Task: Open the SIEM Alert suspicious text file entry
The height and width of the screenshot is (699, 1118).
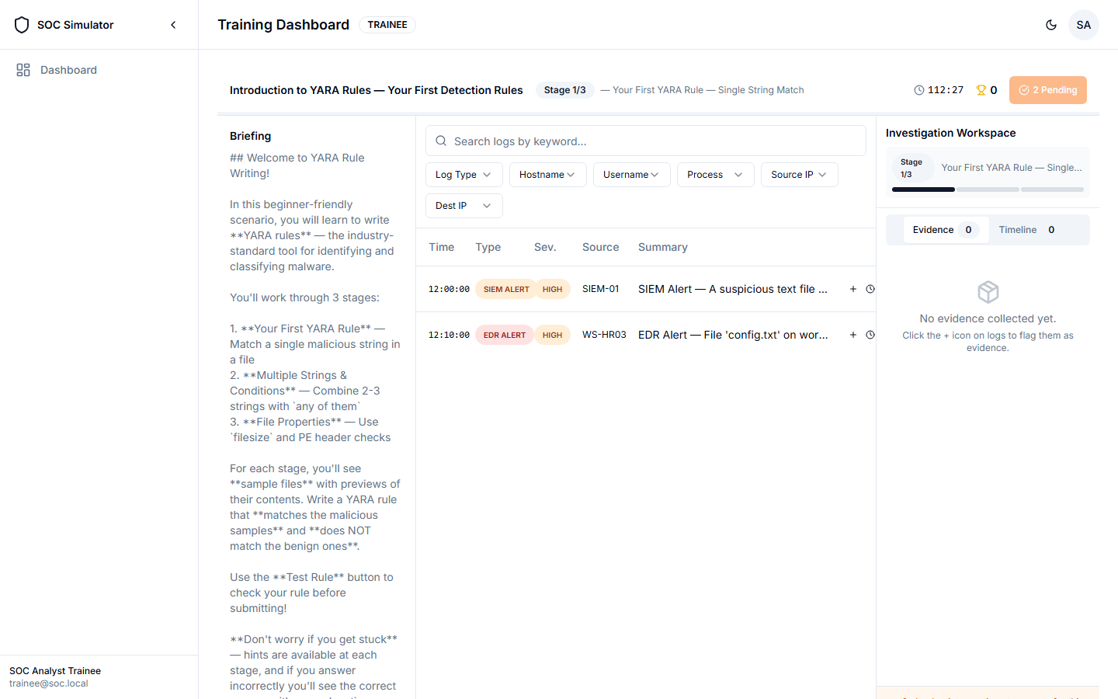Action: [x=732, y=289]
